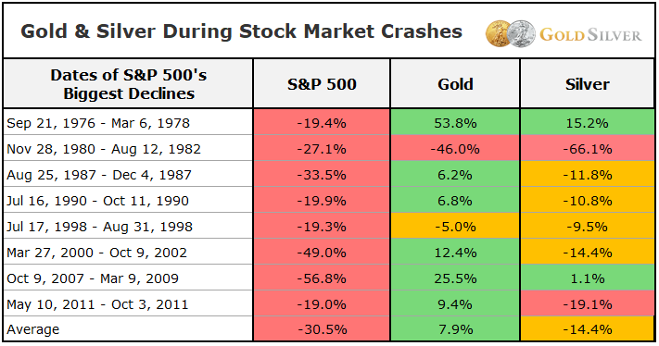Screen dimensions: 659x346
Task: Click the green 53.8% gold cell
Action: pos(455,122)
